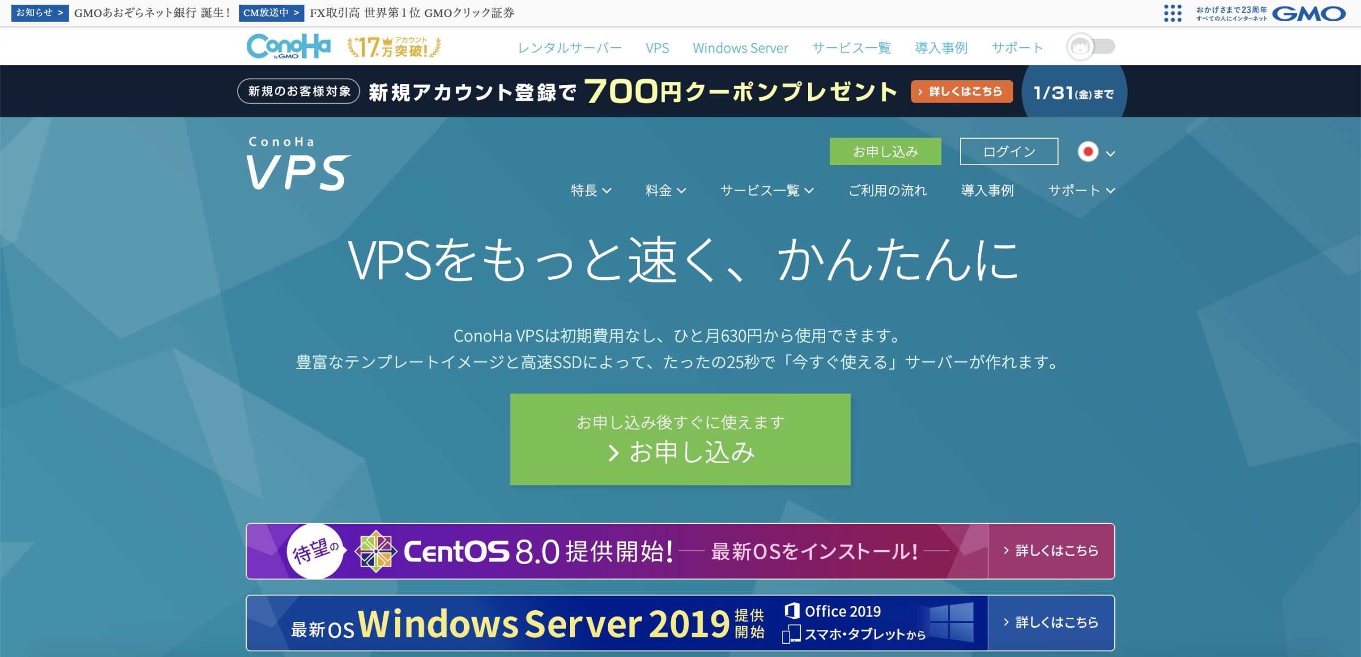Image resolution: width=1361 pixels, height=657 pixels.
Task: Click the Windows logo on banner
Action: pyautogui.click(x=952, y=622)
